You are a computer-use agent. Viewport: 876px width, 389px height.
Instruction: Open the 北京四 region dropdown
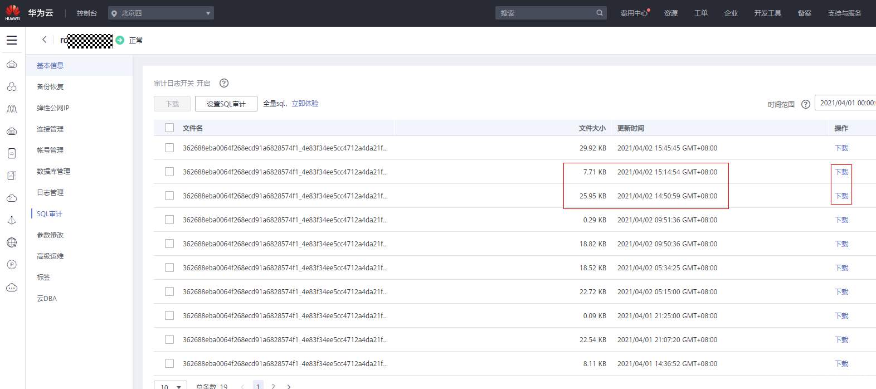161,13
